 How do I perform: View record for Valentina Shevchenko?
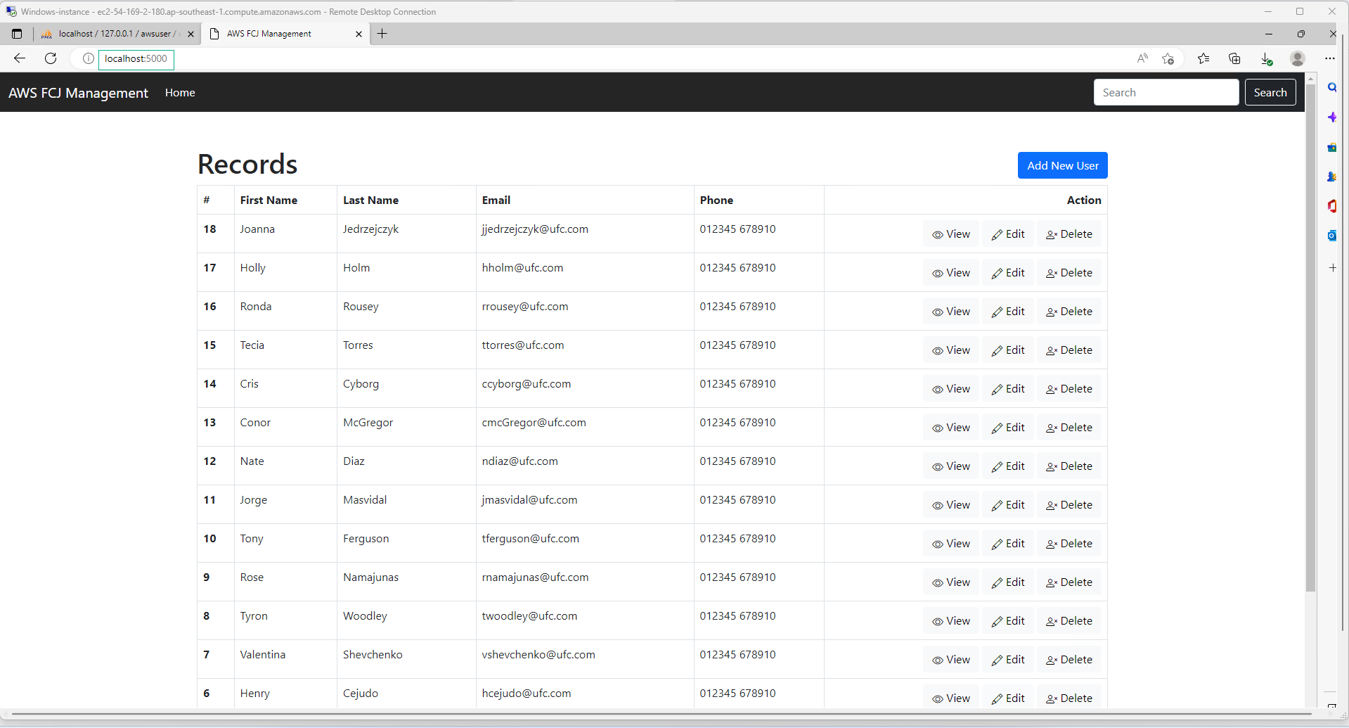click(950, 660)
